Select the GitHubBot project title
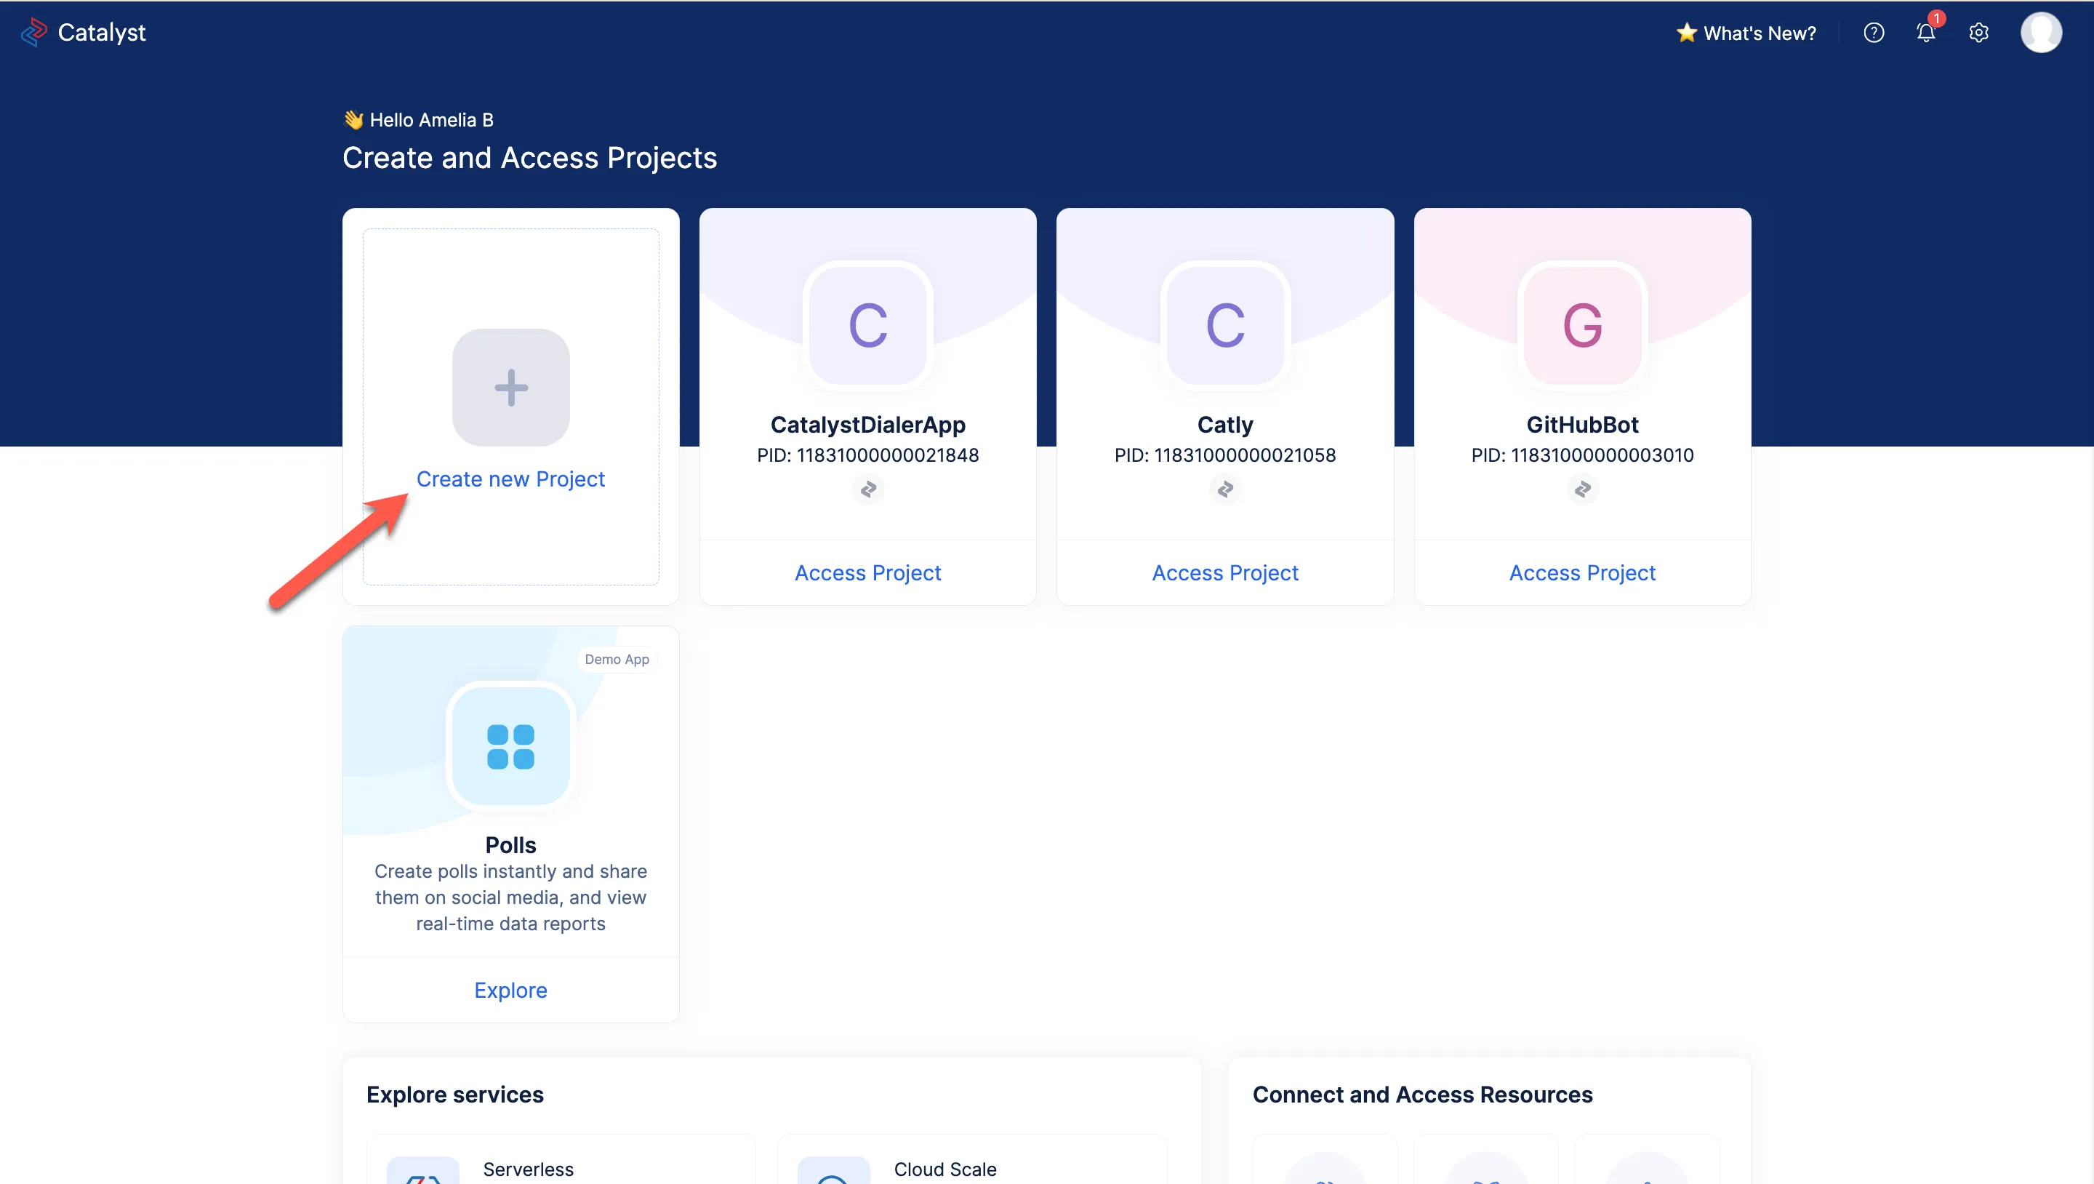The height and width of the screenshot is (1184, 2094). [x=1583, y=425]
